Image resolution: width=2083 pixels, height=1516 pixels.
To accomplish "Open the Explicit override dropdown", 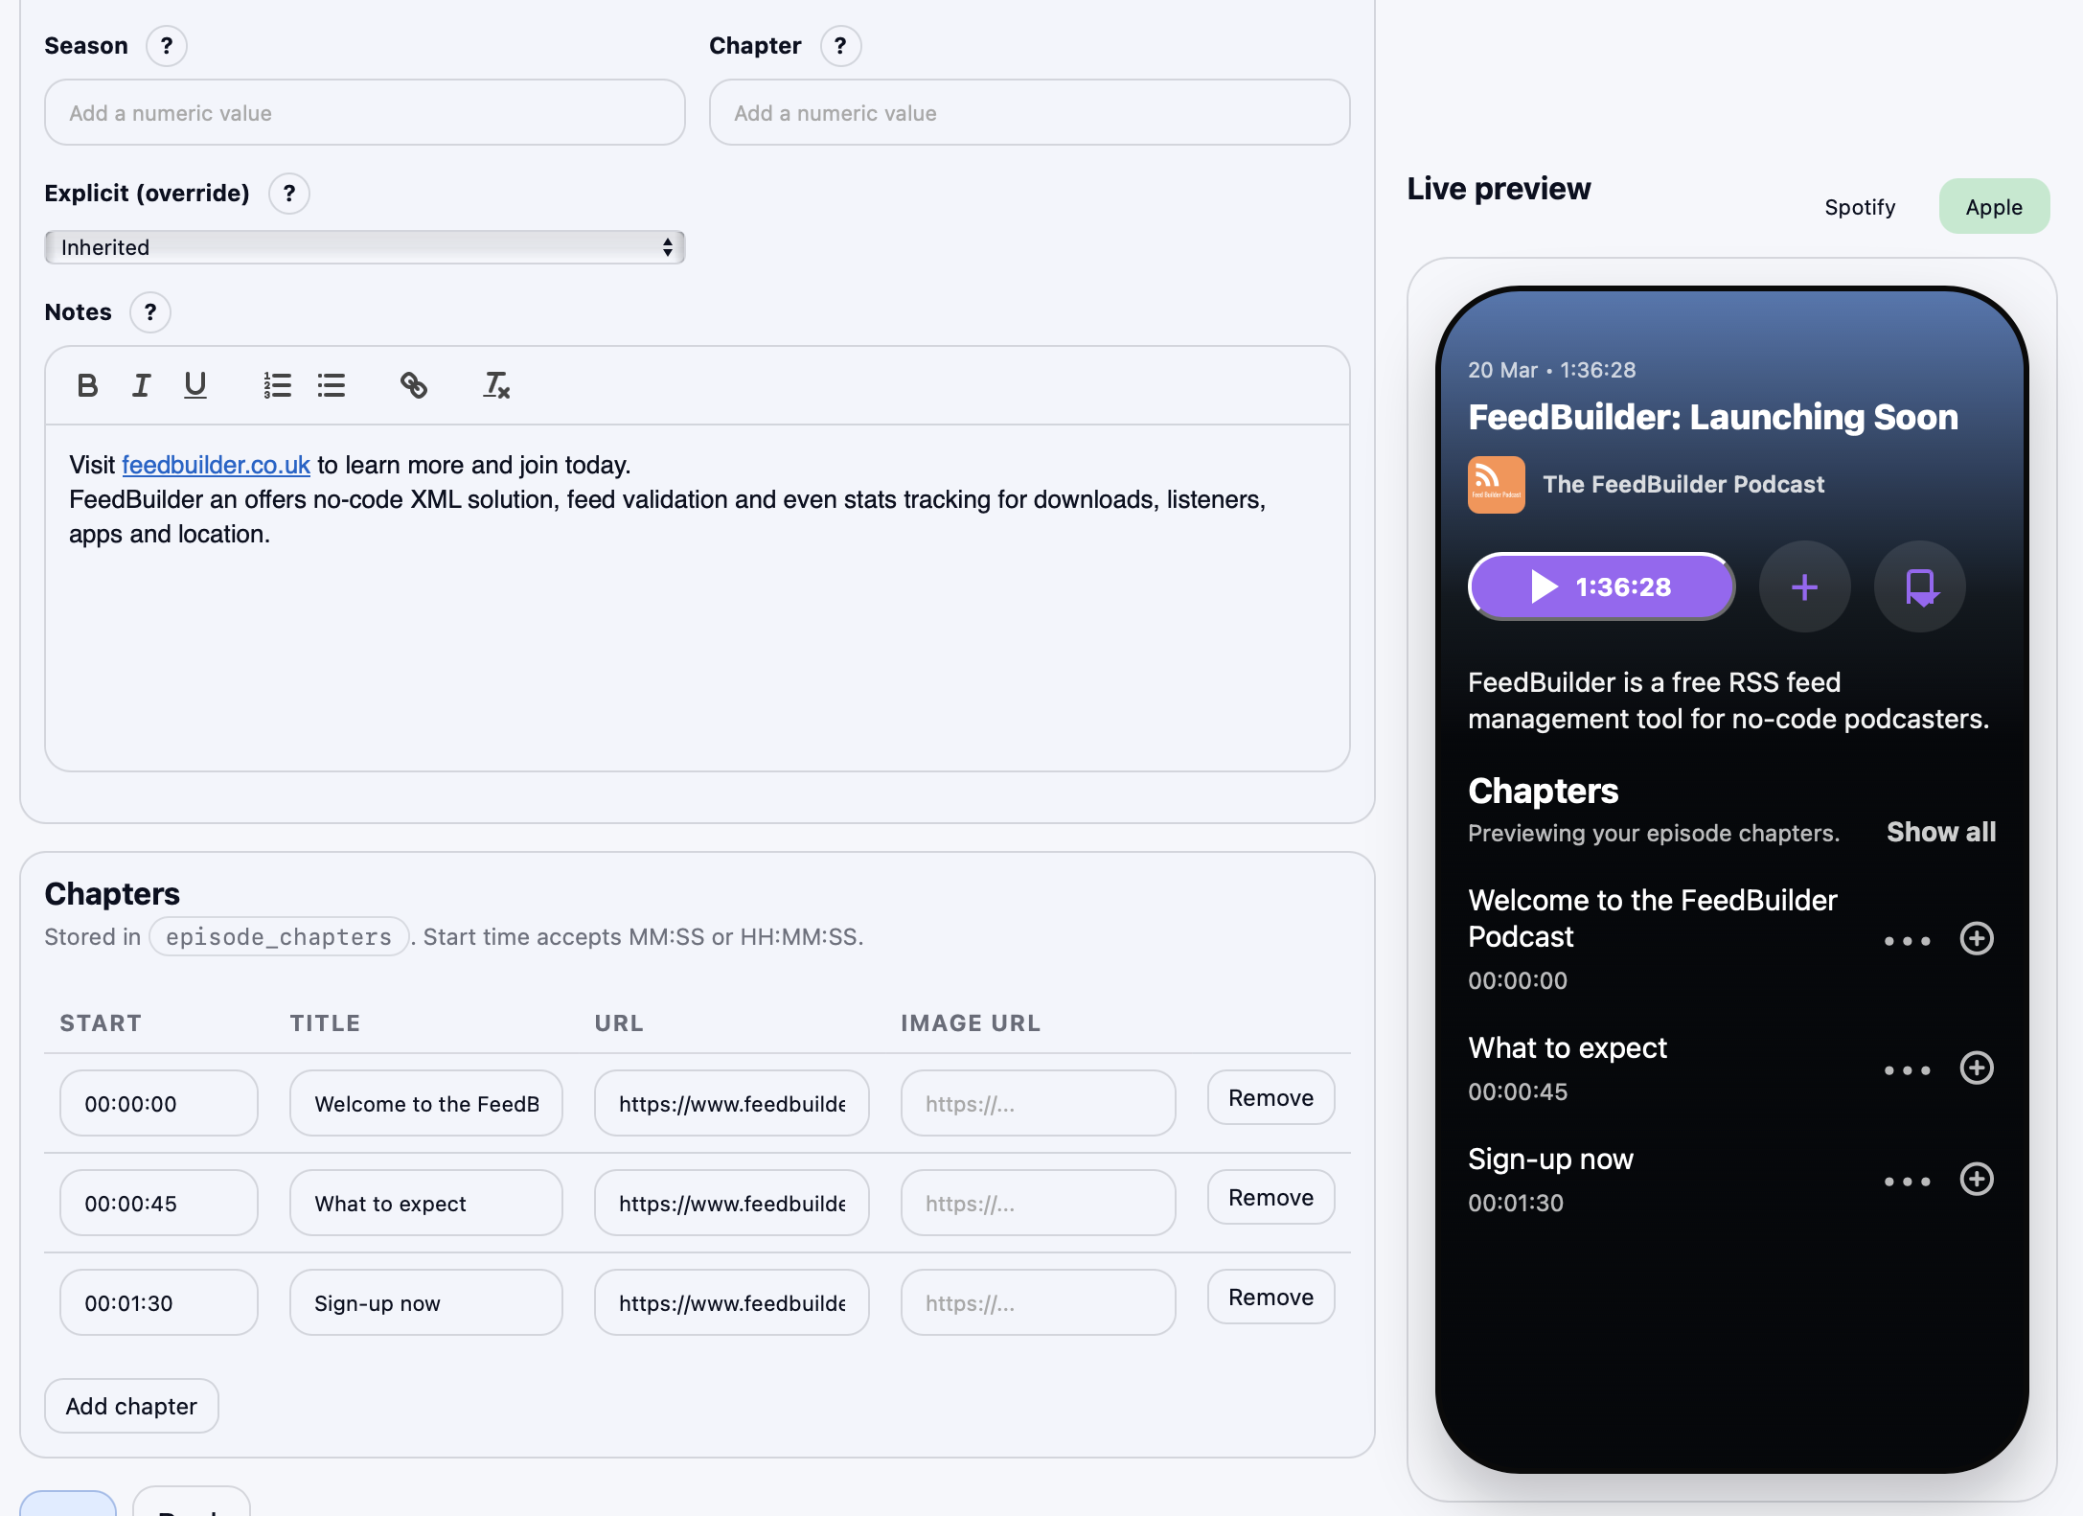I will (364, 247).
